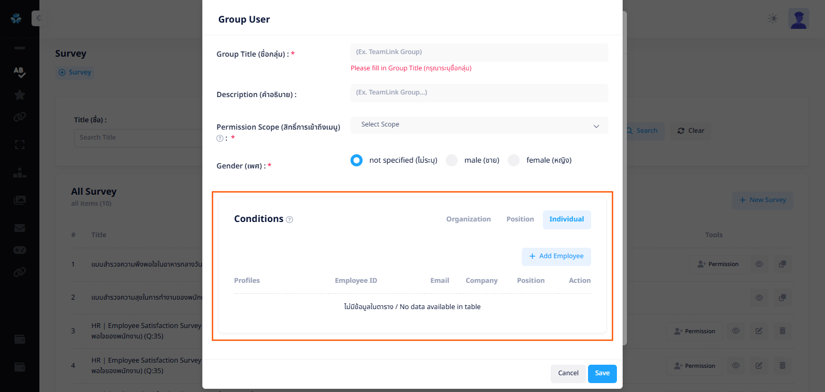825x392 pixels.
Task: Click the Cancel button
Action: tap(568, 374)
